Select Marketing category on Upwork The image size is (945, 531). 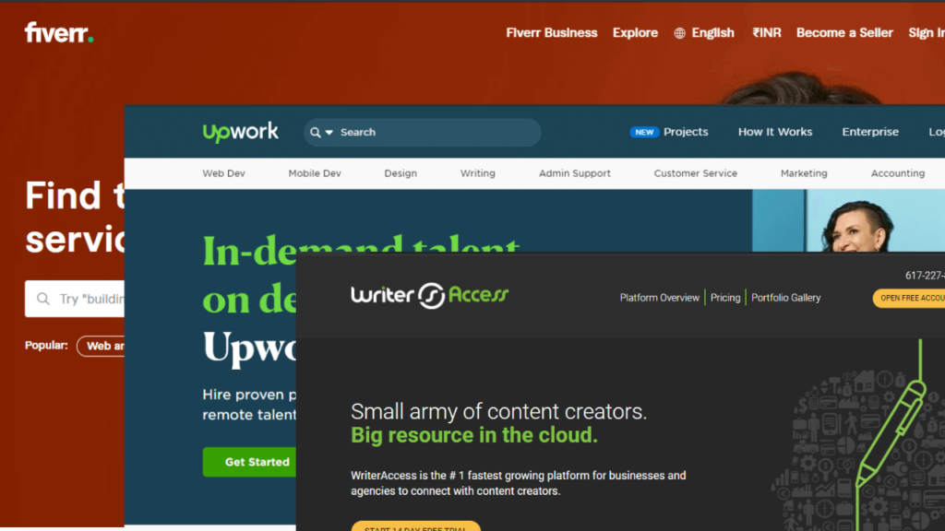pyautogui.click(x=804, y=173)
